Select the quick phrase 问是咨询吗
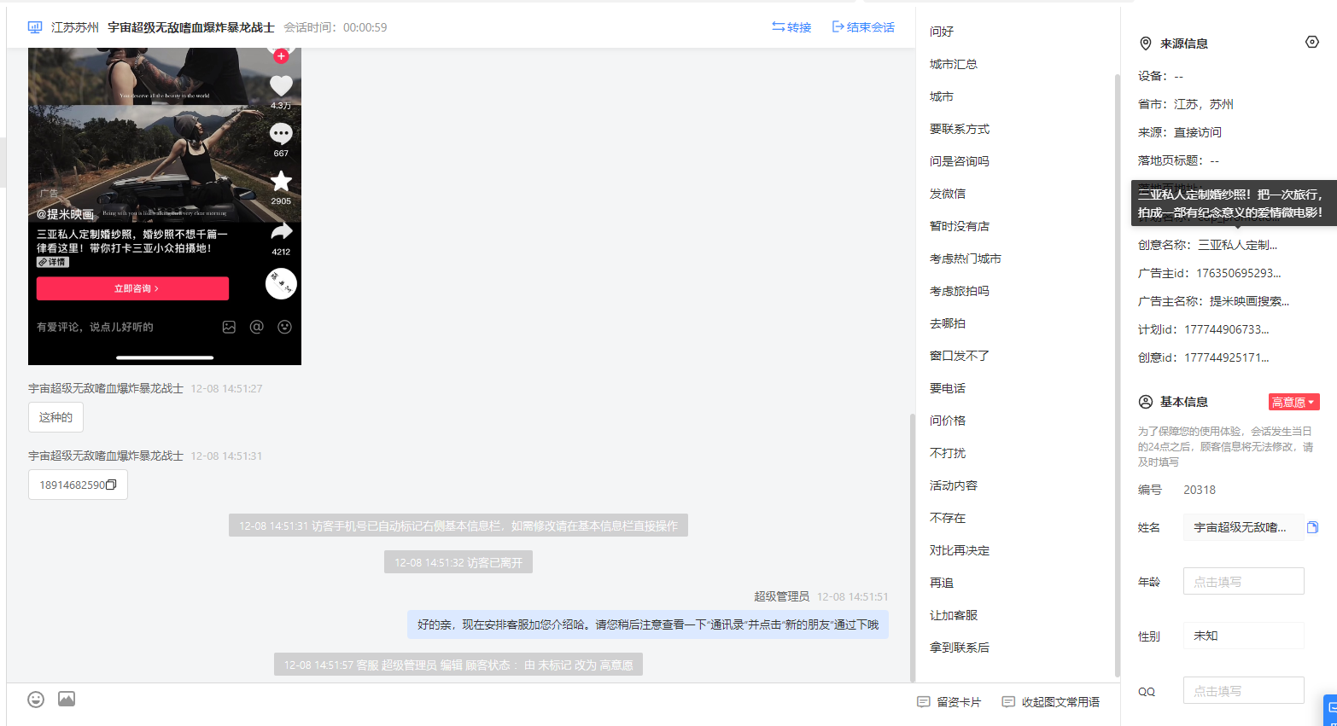Screen dimensions: 1337x726 point(960,161)
